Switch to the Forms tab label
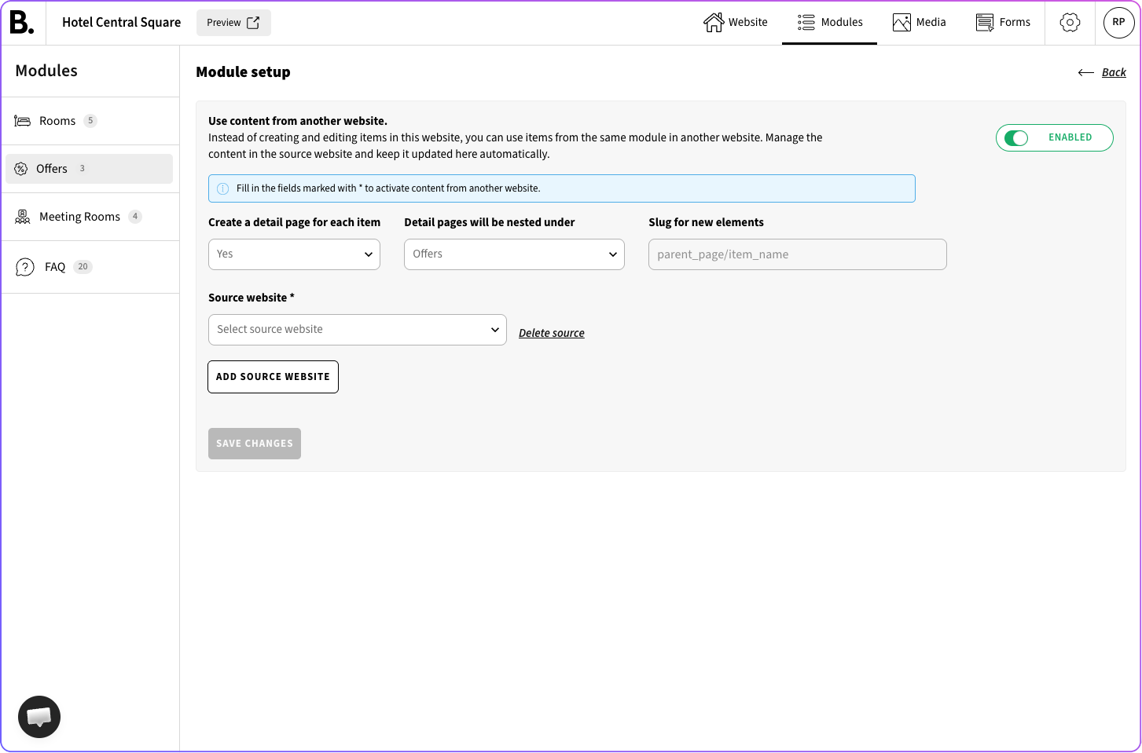This screenshot has width=1142, height=753. tap(1015, 23)
